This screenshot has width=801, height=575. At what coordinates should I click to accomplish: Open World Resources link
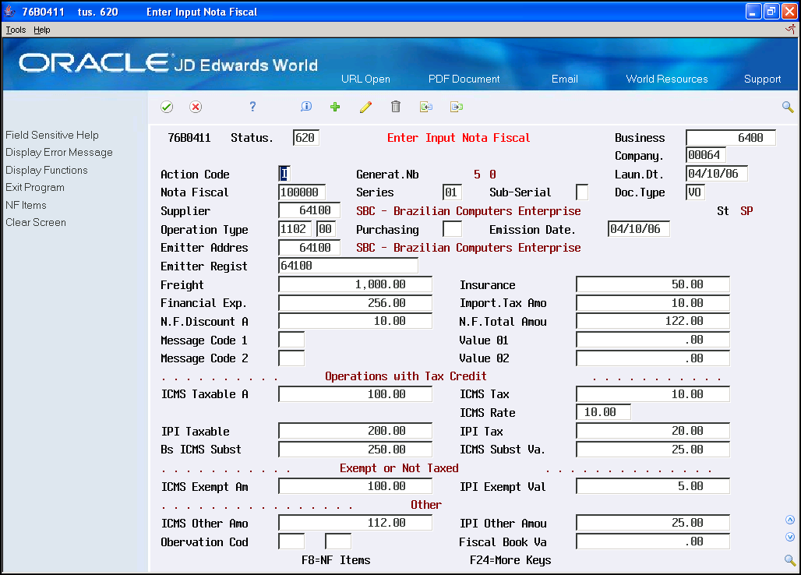(x=667, y=79)
